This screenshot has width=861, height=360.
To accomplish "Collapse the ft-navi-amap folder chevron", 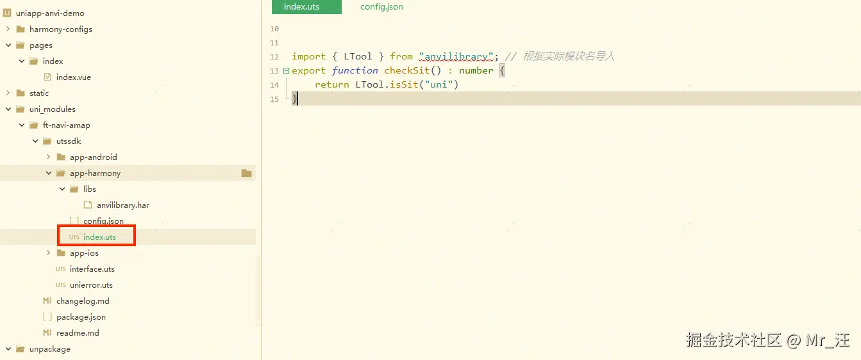I will [x=22, y=125].
